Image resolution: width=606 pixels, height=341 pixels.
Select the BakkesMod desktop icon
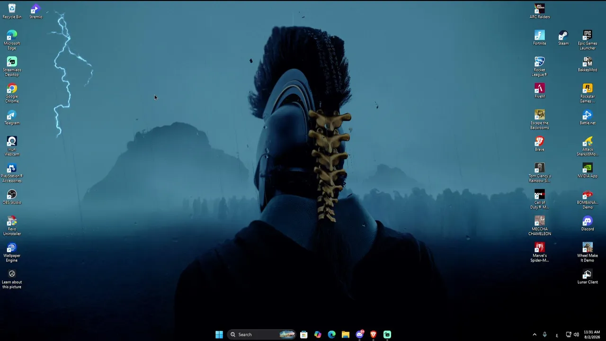[588, 64]
